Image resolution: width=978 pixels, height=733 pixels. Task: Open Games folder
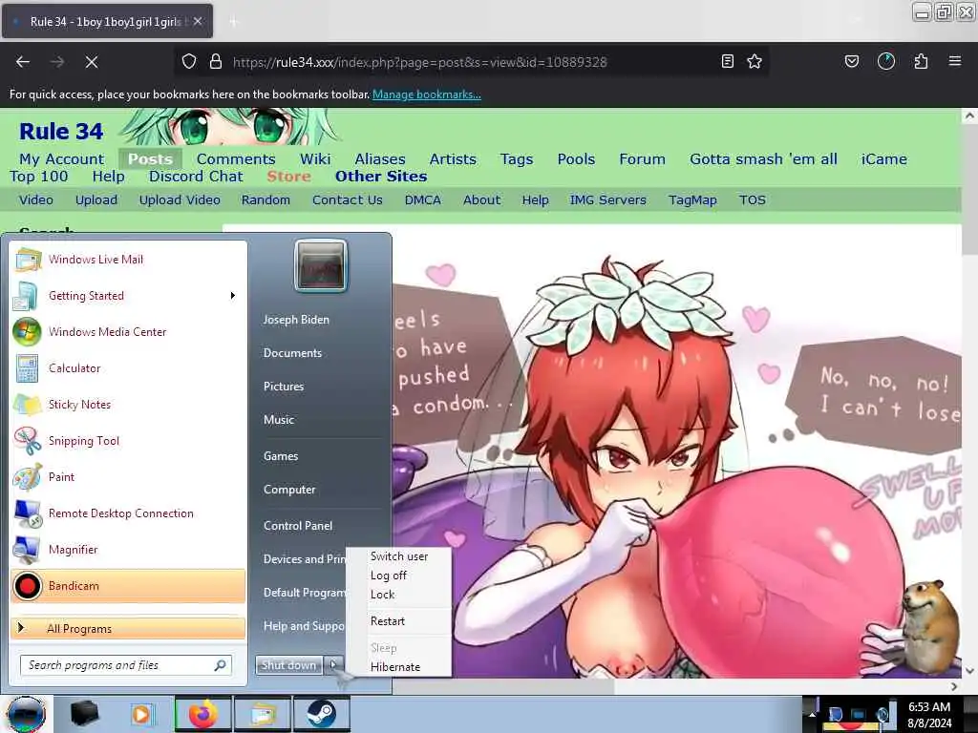click(x=281, y=456)
